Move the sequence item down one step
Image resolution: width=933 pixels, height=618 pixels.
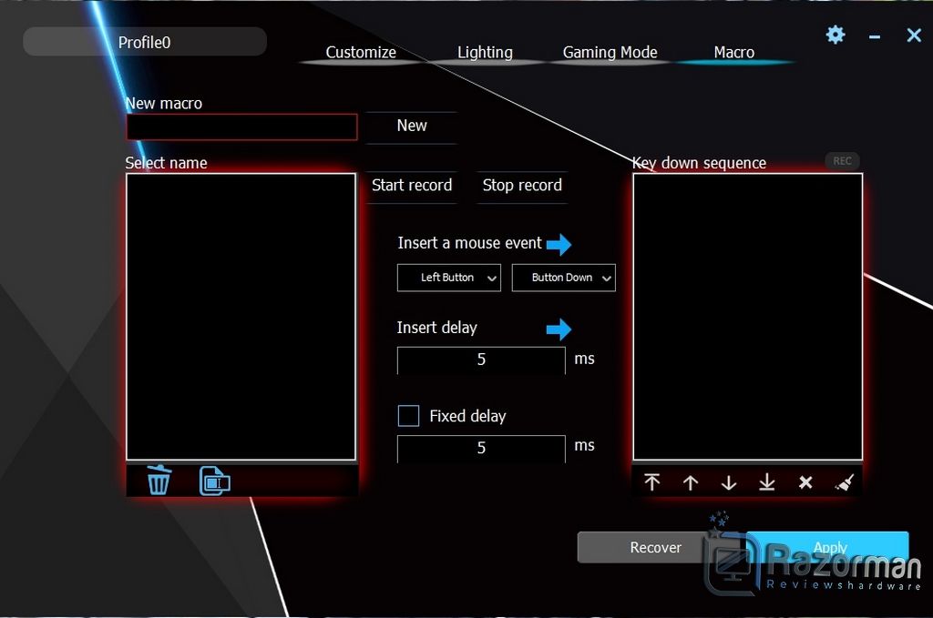click(x=729, y=482)
